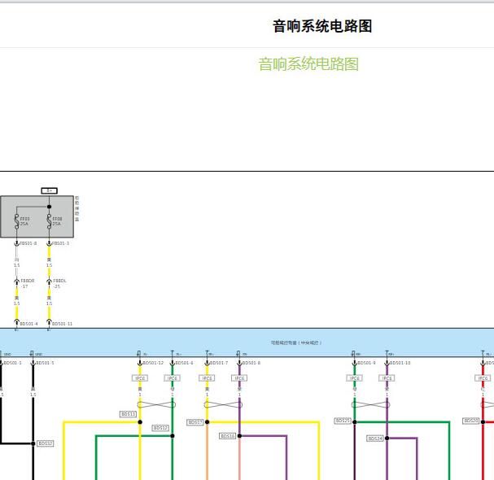Image resolution: width=494 pixels, height=480 pixels.
Task: Click the BDS17 splice label
Action: [x=195, y=422]
